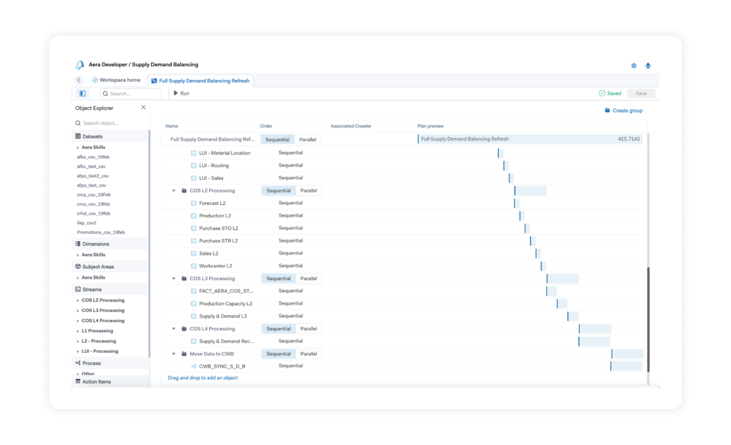Expand Aera Skills under Dimensions
Viewport: 731px width, 445px height.
tap(78, 255)
